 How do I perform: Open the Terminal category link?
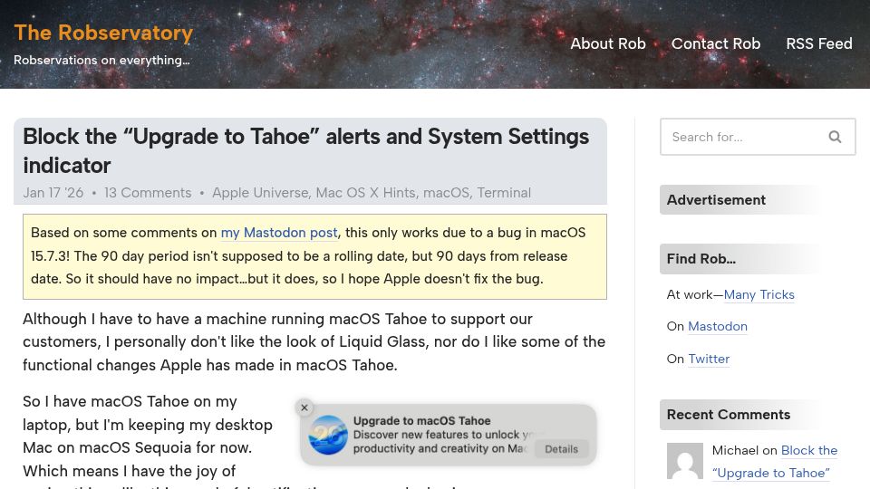tap(504, 193)
